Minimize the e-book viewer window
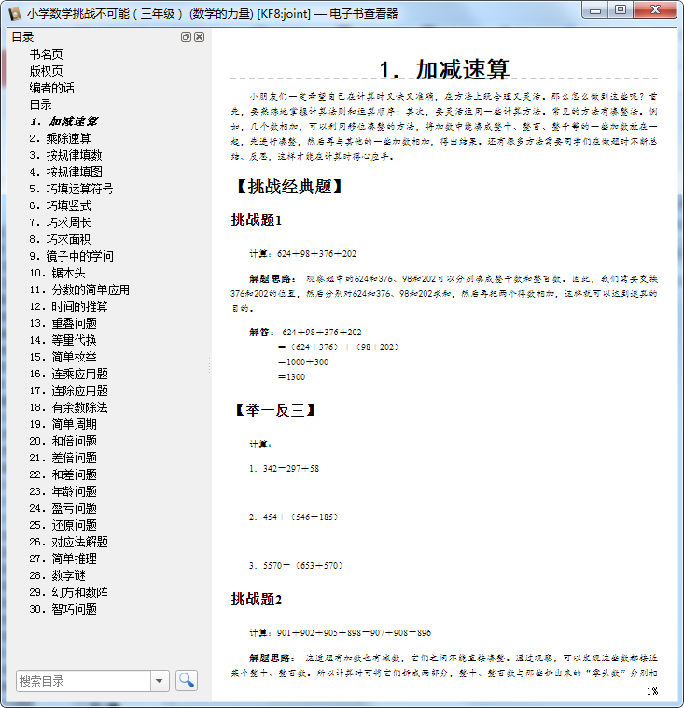This screenshot has width=684, height=708. tap(595, 11)
